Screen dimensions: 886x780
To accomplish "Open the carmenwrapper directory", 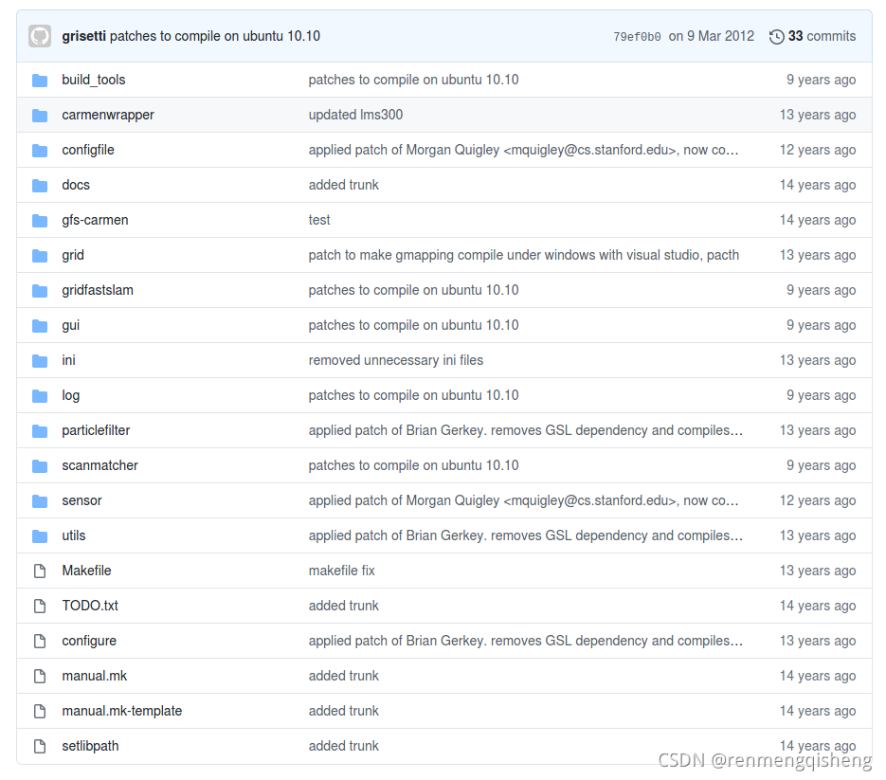I will tap(107, 115).
